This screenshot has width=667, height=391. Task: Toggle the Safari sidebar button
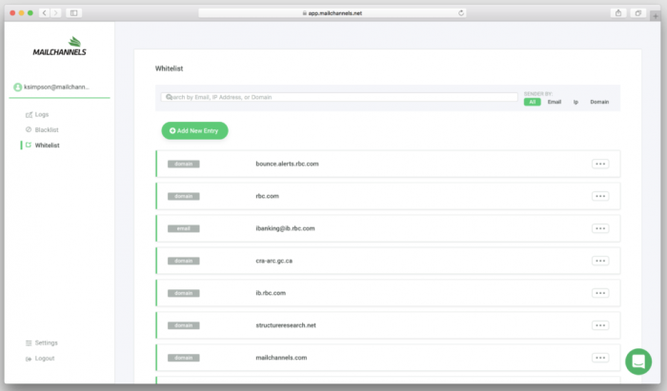pyautogui.click(x=73, y=13)
